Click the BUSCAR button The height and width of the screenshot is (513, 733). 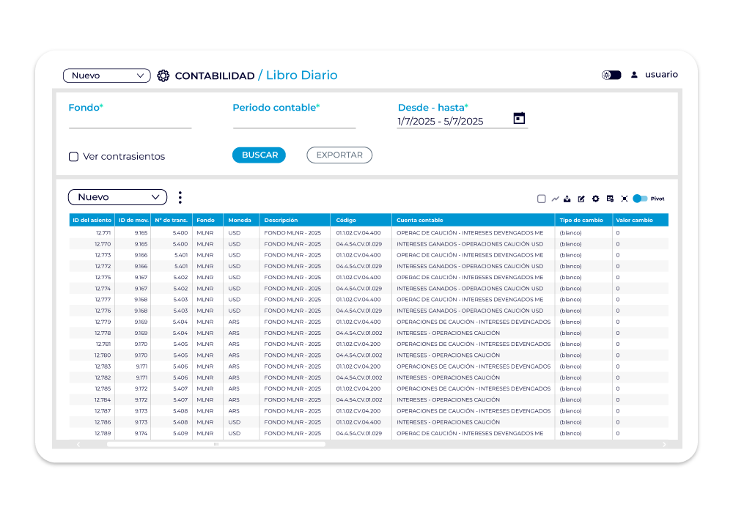259,155
